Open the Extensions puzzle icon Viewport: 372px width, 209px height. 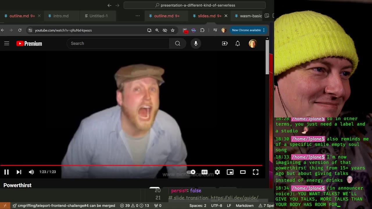point(202,30)
